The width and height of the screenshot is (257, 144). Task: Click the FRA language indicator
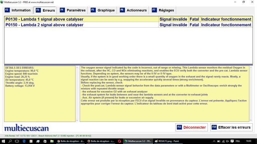coord(238,141)
